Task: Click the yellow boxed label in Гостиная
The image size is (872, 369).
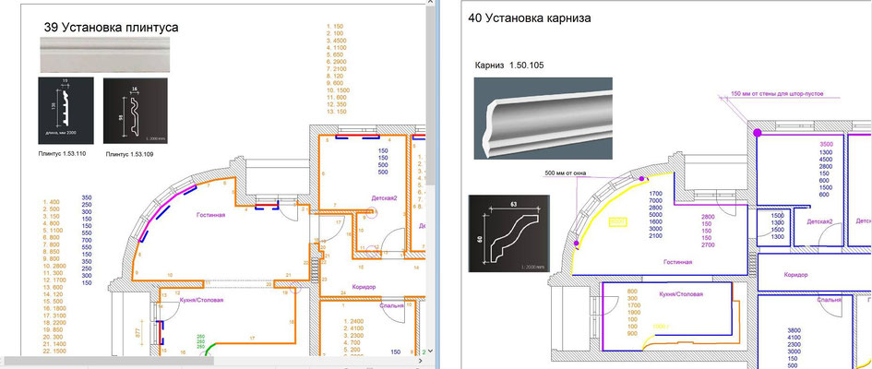Action: [618, 221]
